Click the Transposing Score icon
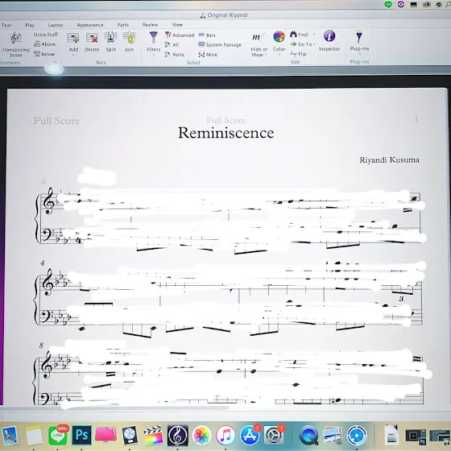Image resolution: width=451 pixels, height=451 pixels. (x=15, y=38)
